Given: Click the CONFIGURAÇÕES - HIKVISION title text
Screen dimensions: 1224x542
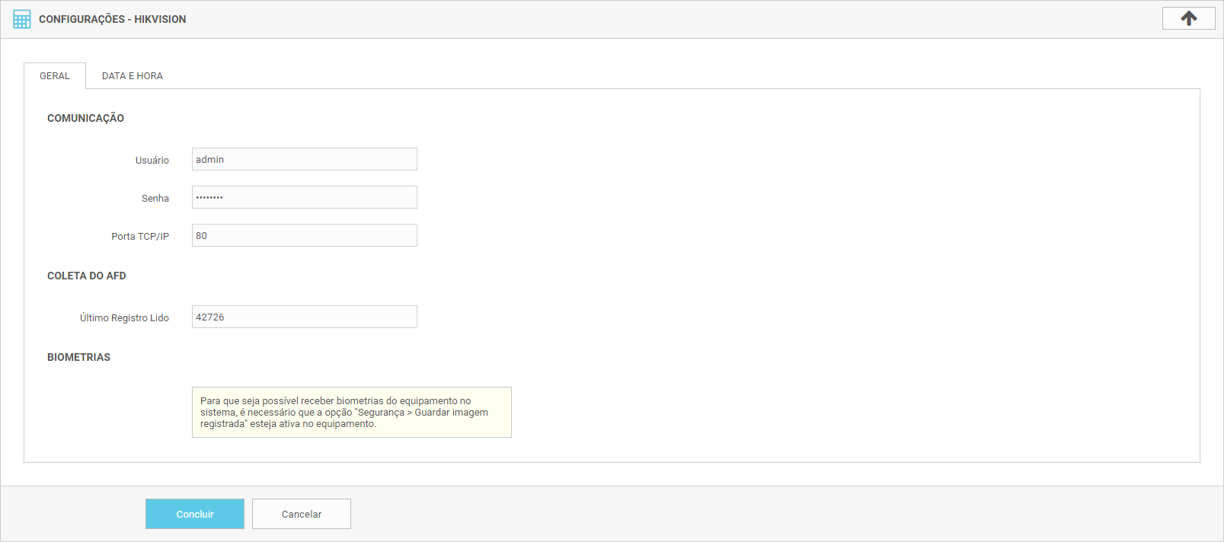Looking at the screenshot, I should click(x=112, y=19).
